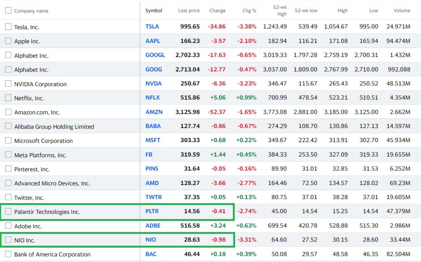Check the Netflix, Inc. checkbox
This screenshot has height=262, width=421.
(8, 98)
